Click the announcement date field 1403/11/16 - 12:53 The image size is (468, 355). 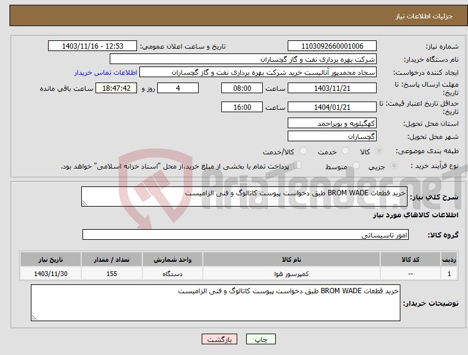coord(92,46)
